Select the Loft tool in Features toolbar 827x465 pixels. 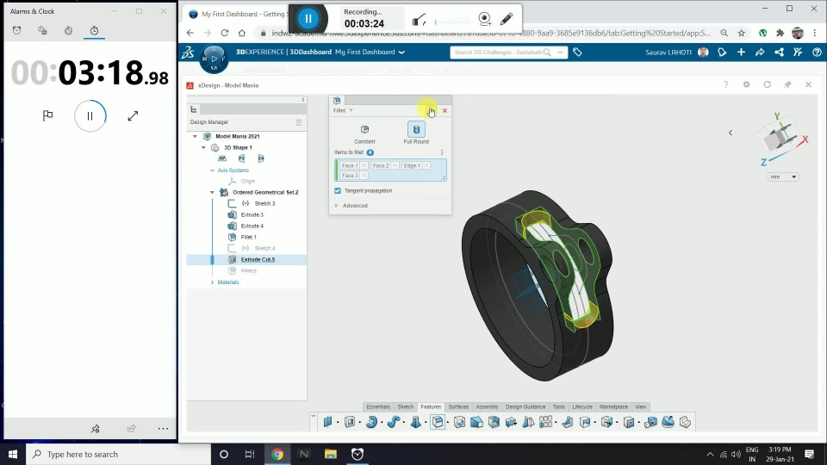tap(415, 422)
